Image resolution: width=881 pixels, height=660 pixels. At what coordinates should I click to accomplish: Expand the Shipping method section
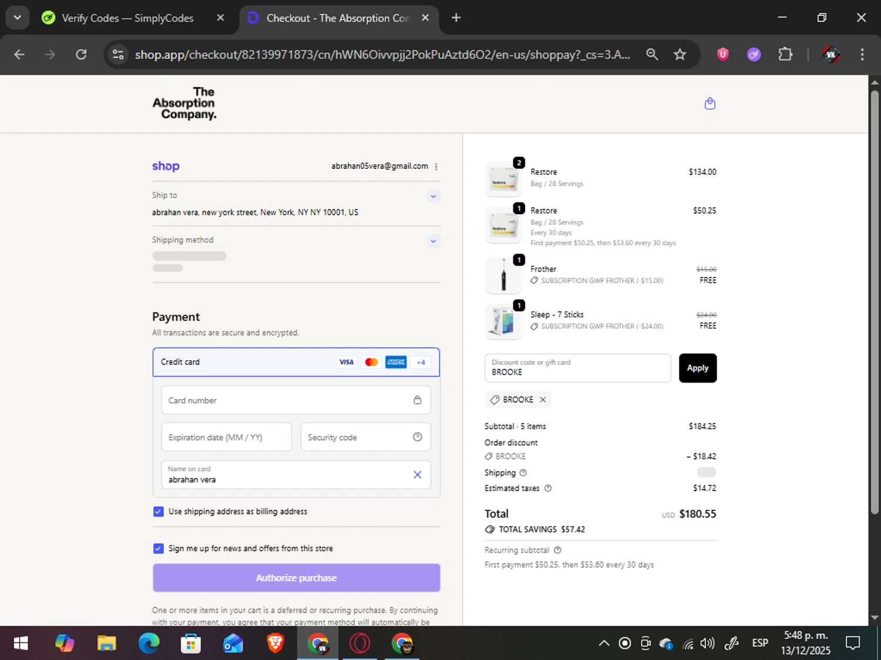[x=433, y=241]
